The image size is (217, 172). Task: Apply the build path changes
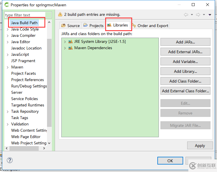click(200, 146)
